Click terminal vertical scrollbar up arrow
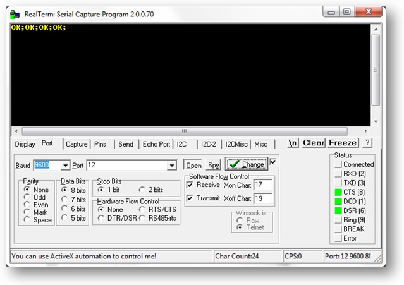This screenshot has width=404, height=285. tap(376, 29)
